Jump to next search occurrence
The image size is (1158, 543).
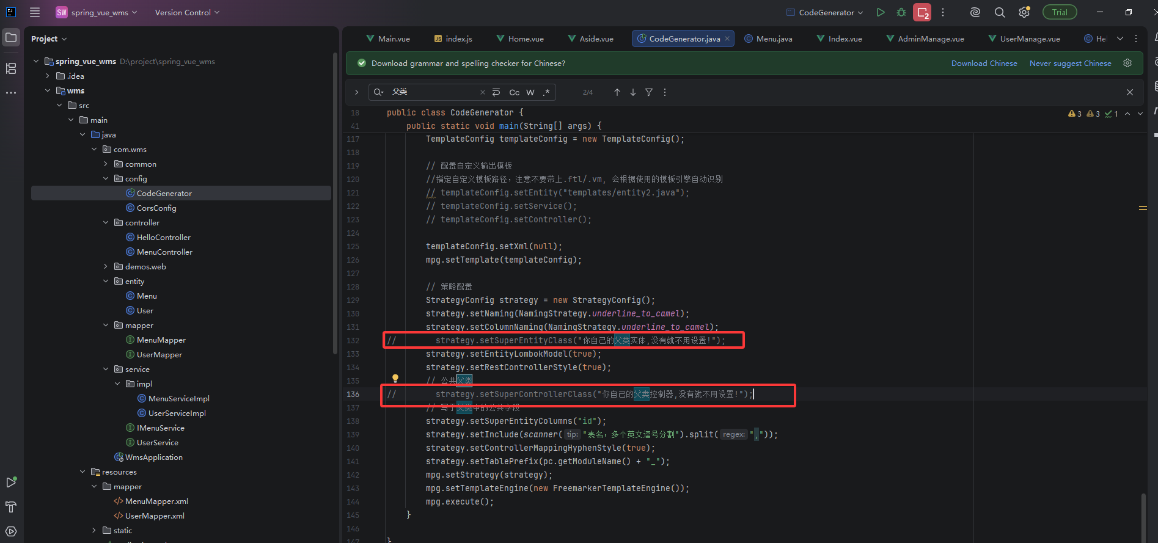coord(633,92)
